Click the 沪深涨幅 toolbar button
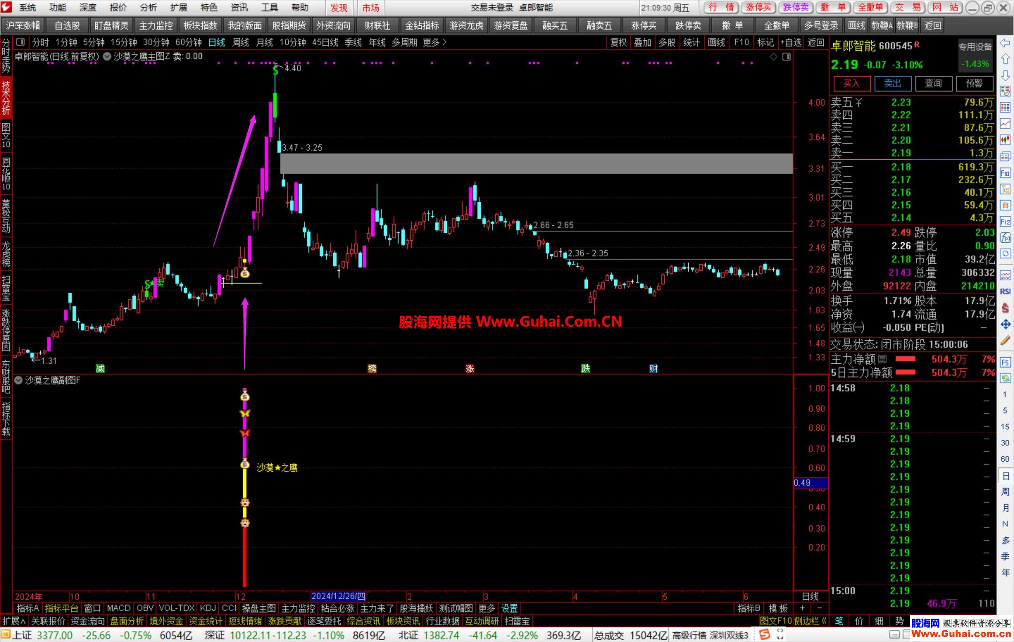This screenshot has height=642, width=1014. click(x=23, y=25)
